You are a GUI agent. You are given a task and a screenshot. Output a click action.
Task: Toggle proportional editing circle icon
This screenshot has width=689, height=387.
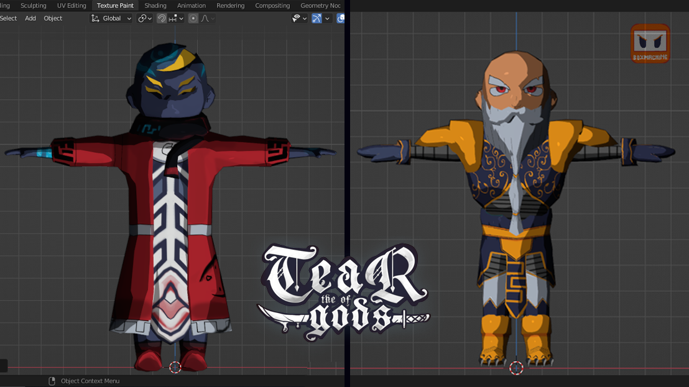click(x=193, y=19)
